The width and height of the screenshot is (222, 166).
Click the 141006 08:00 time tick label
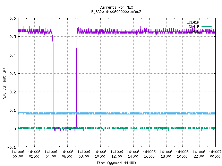click(84, 154)
